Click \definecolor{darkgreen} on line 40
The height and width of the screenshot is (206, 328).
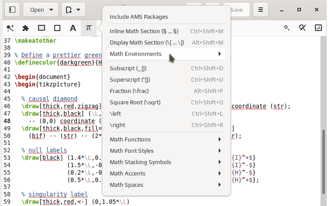pyautogui.click(x=55, y=62)
